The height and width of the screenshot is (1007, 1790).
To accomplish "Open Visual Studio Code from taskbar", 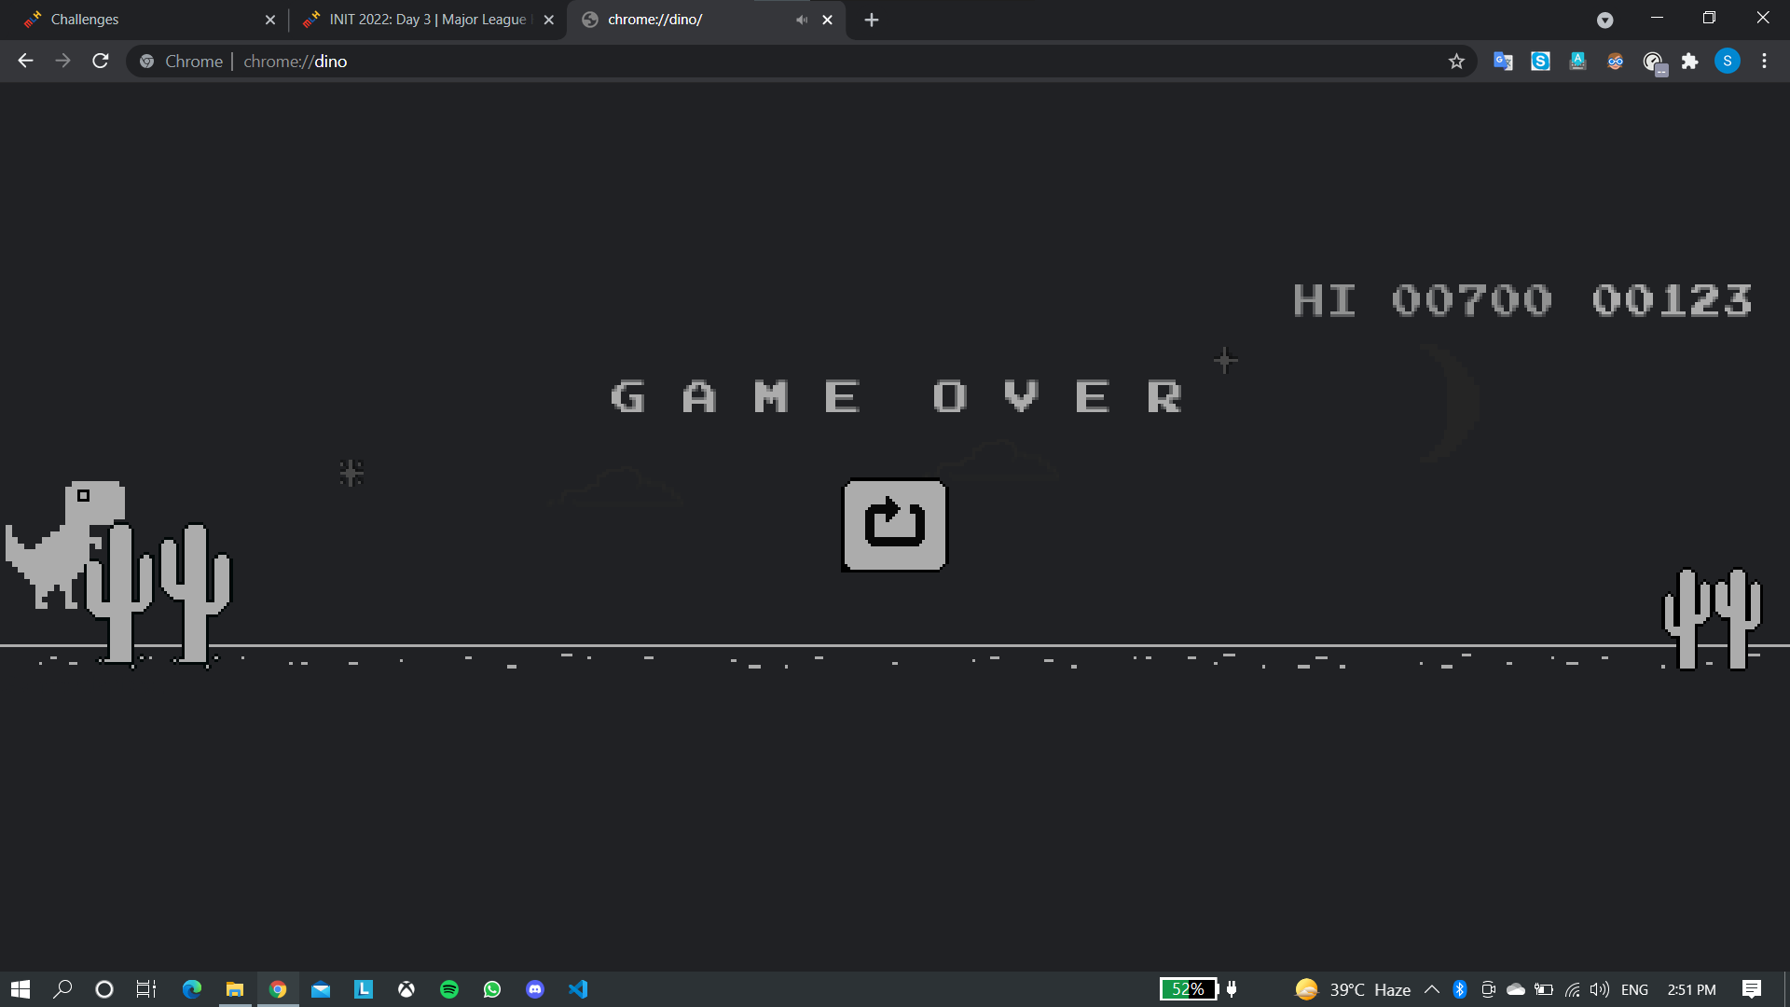I will coord(578,989).
